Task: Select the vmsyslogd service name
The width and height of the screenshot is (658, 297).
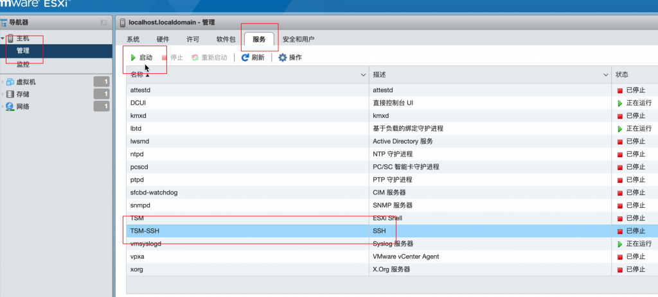Action: coord(146,244)
